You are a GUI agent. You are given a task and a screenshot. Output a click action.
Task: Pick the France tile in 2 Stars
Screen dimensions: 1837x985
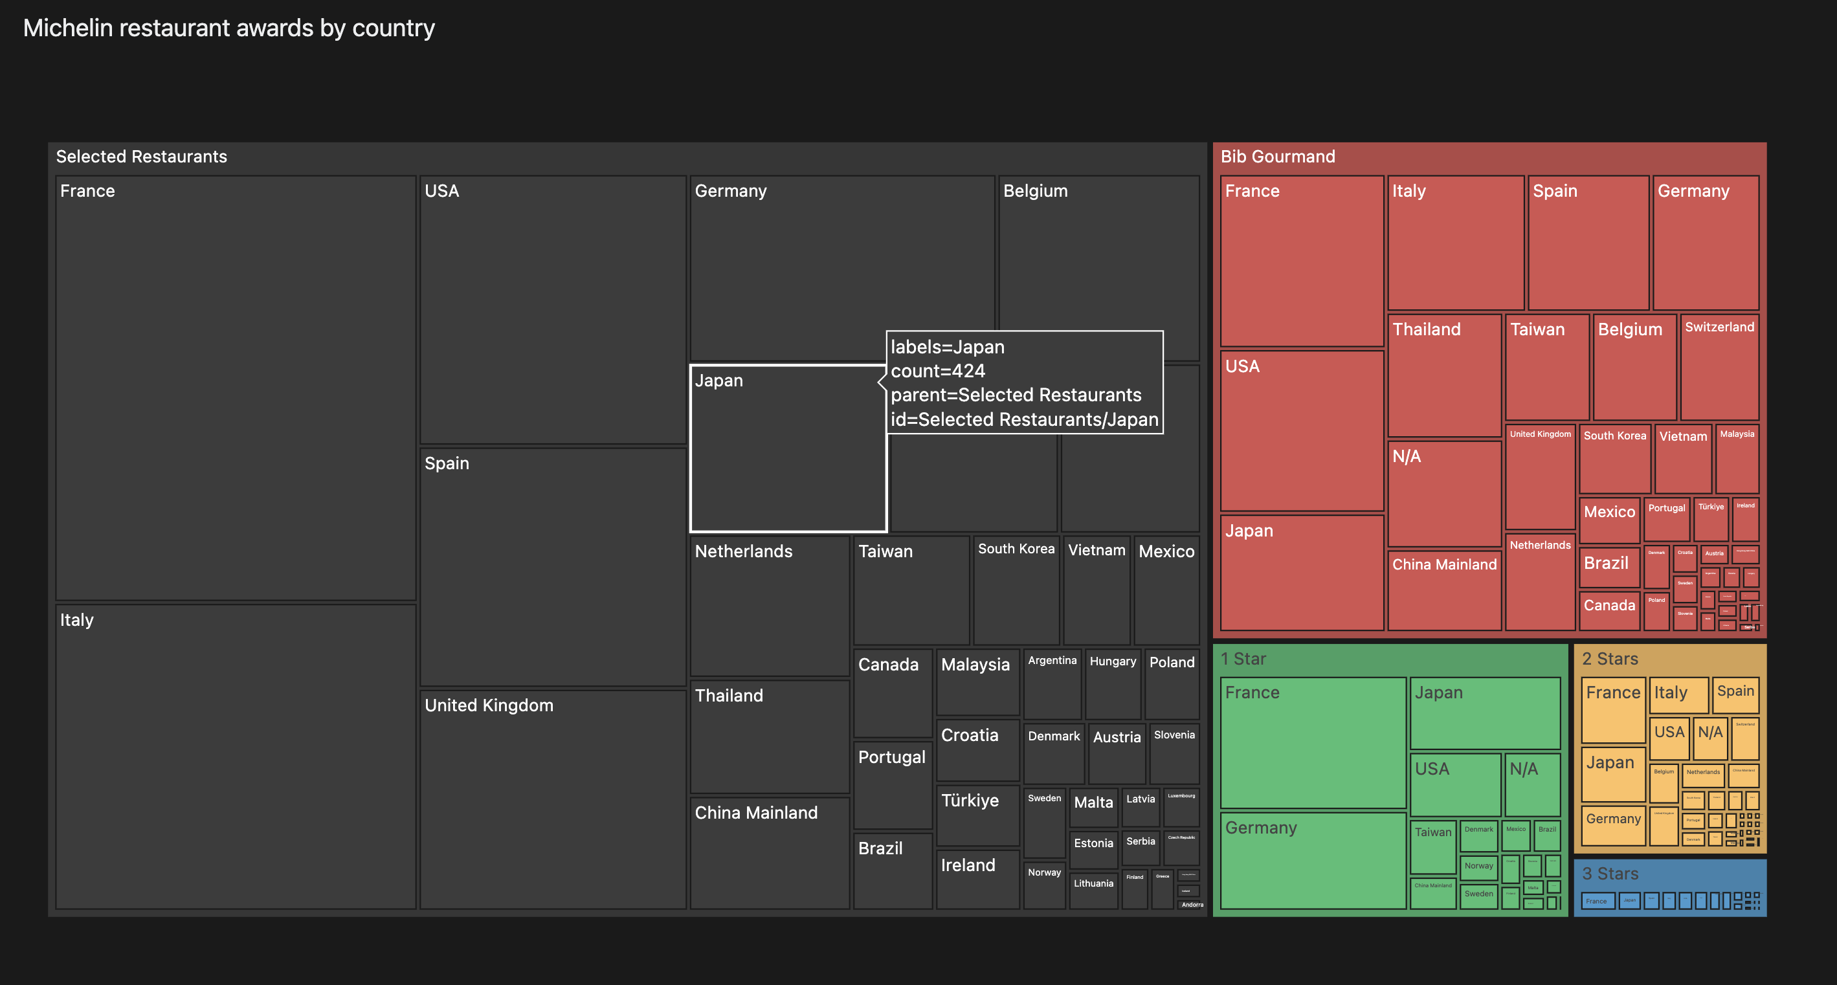[x=1613, y=711]
